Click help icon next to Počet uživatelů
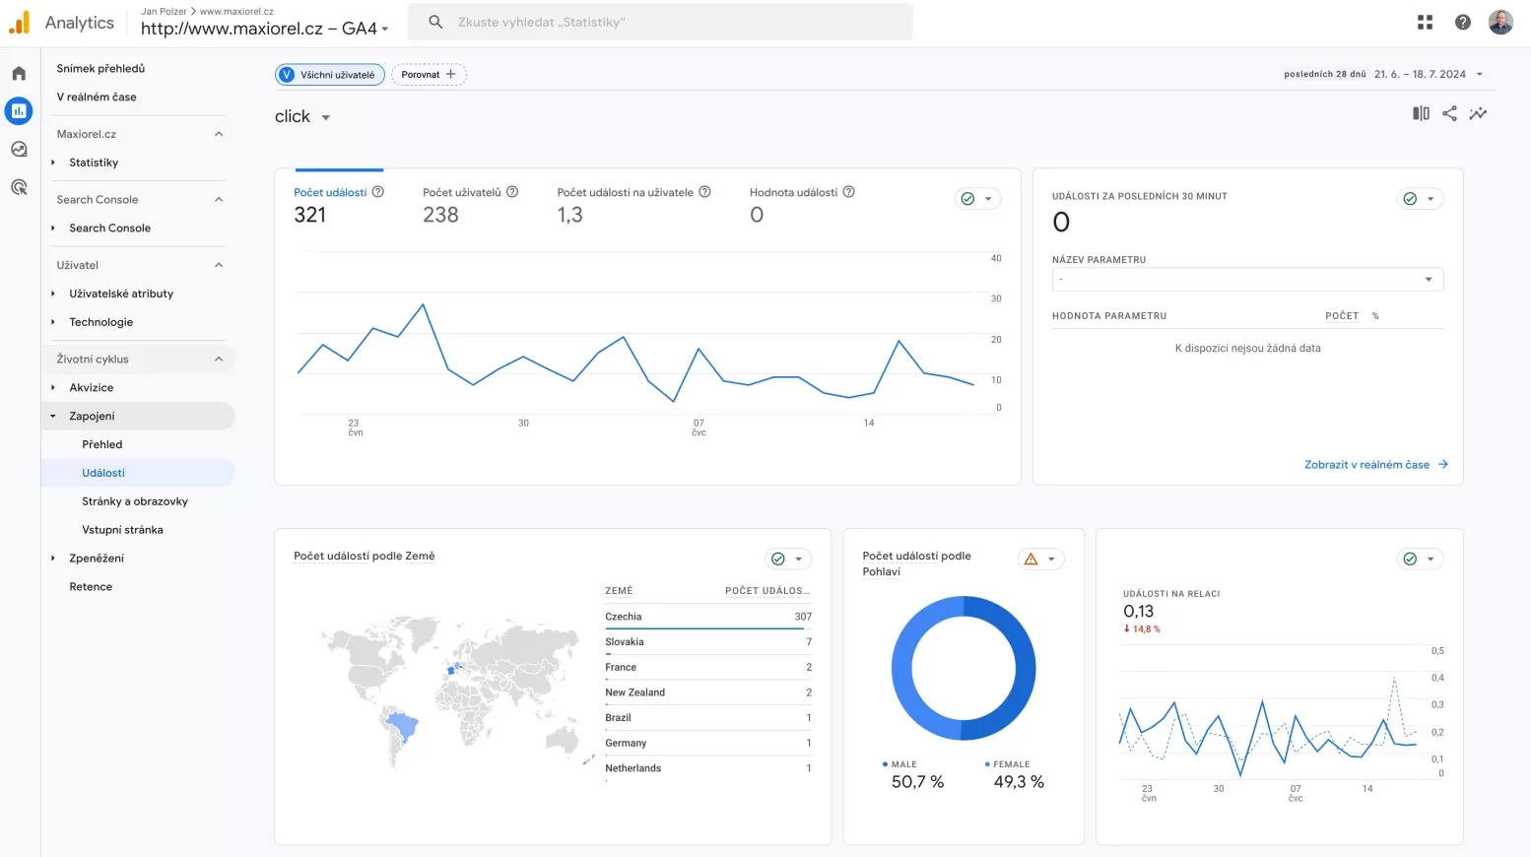 512,192
